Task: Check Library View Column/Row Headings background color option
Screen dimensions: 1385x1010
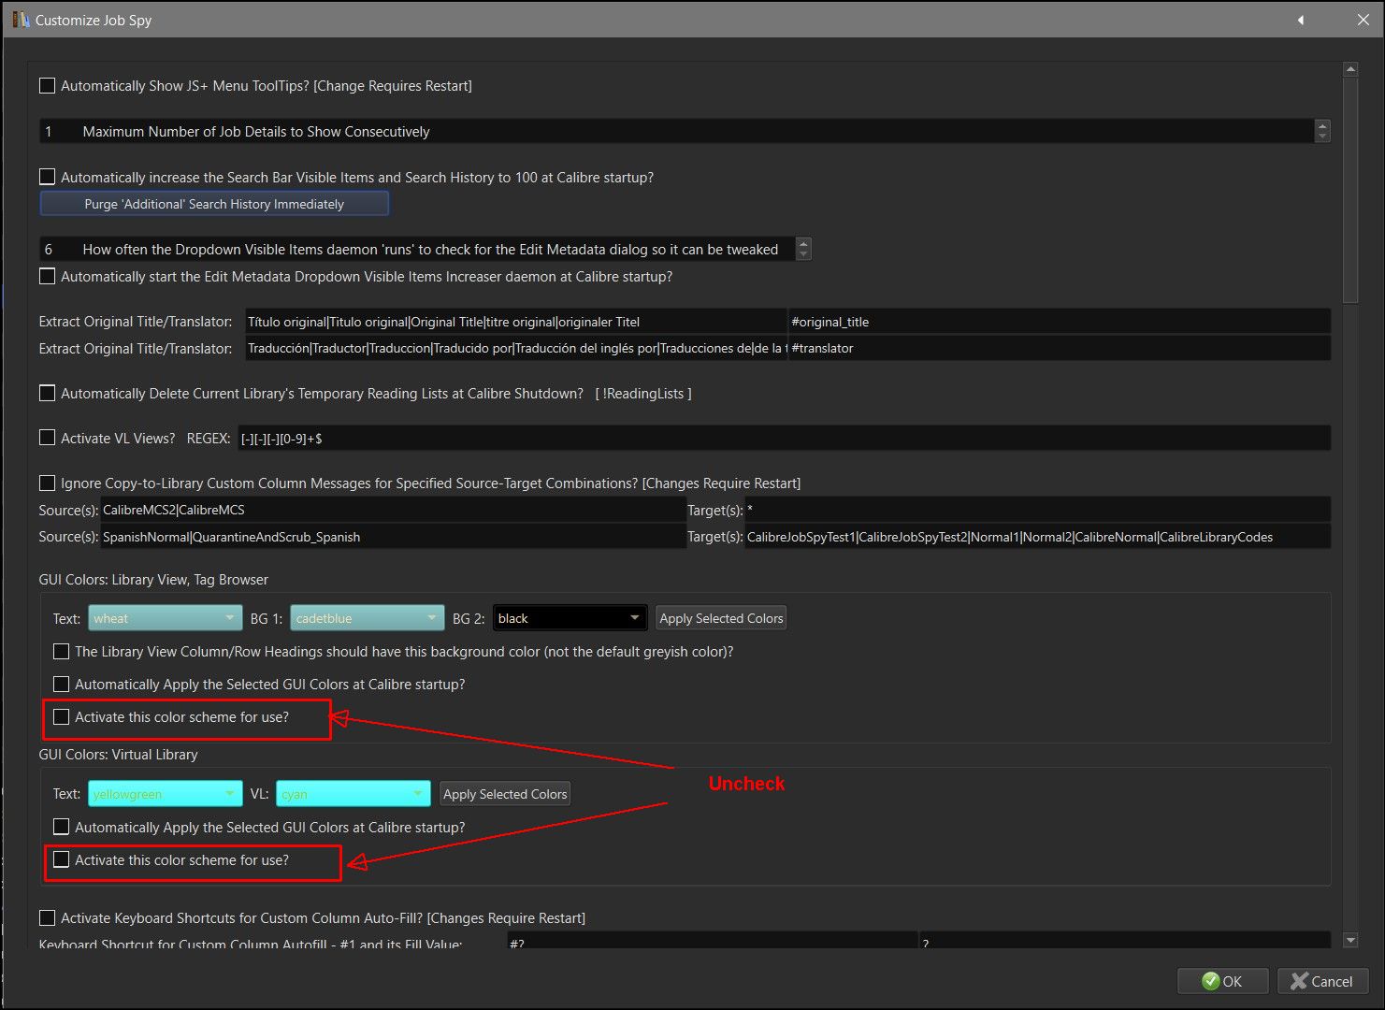Action: [x=61, y=652]
